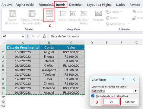Click the SmartArt icon
Image resolution: width=143 pixels, height=109 pixels.
[x=135, y=12]
